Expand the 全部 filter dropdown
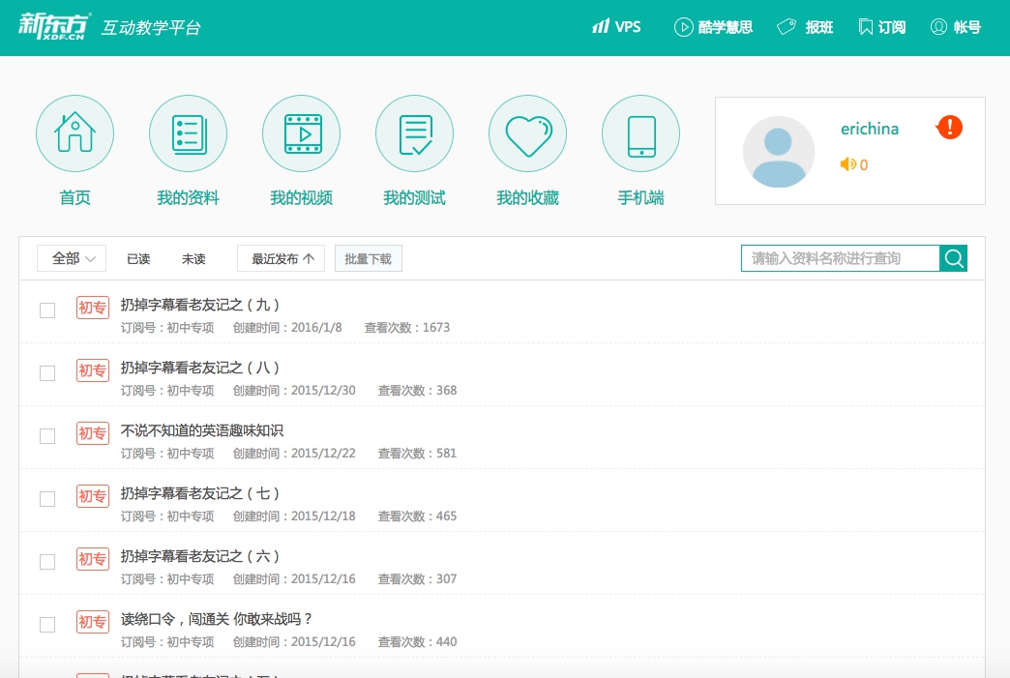This screenshot has width=1010, height=678. click(x=72, y=258)
